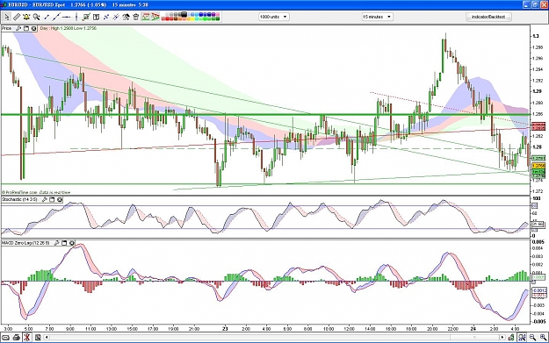Open Stochastic indicator wrench settings
Image resolution: width=549 pixels, height=343 pixels.
click(x=45, y=200)
